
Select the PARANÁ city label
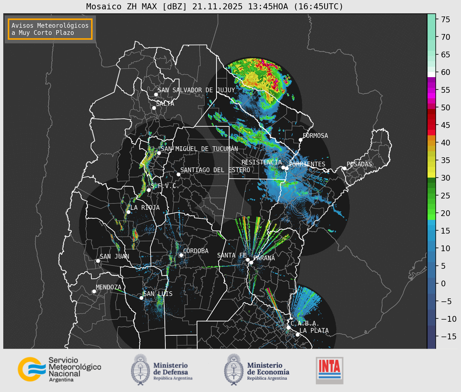point(264,258)
